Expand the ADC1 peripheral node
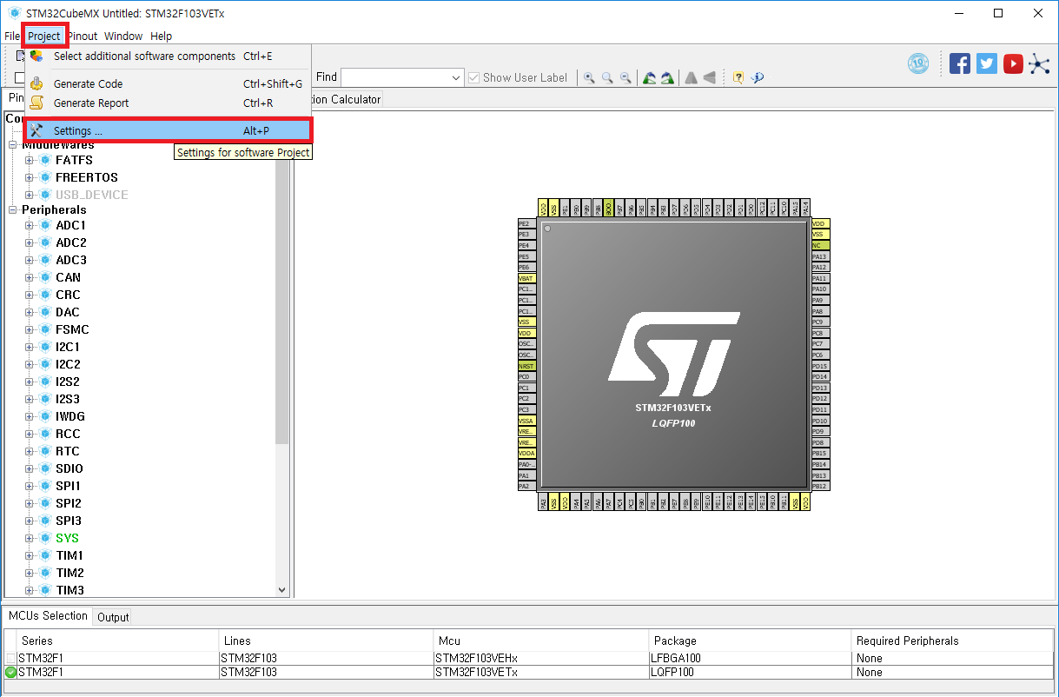The height and width of the screenshot is (697, 1059). coord(30,225)
